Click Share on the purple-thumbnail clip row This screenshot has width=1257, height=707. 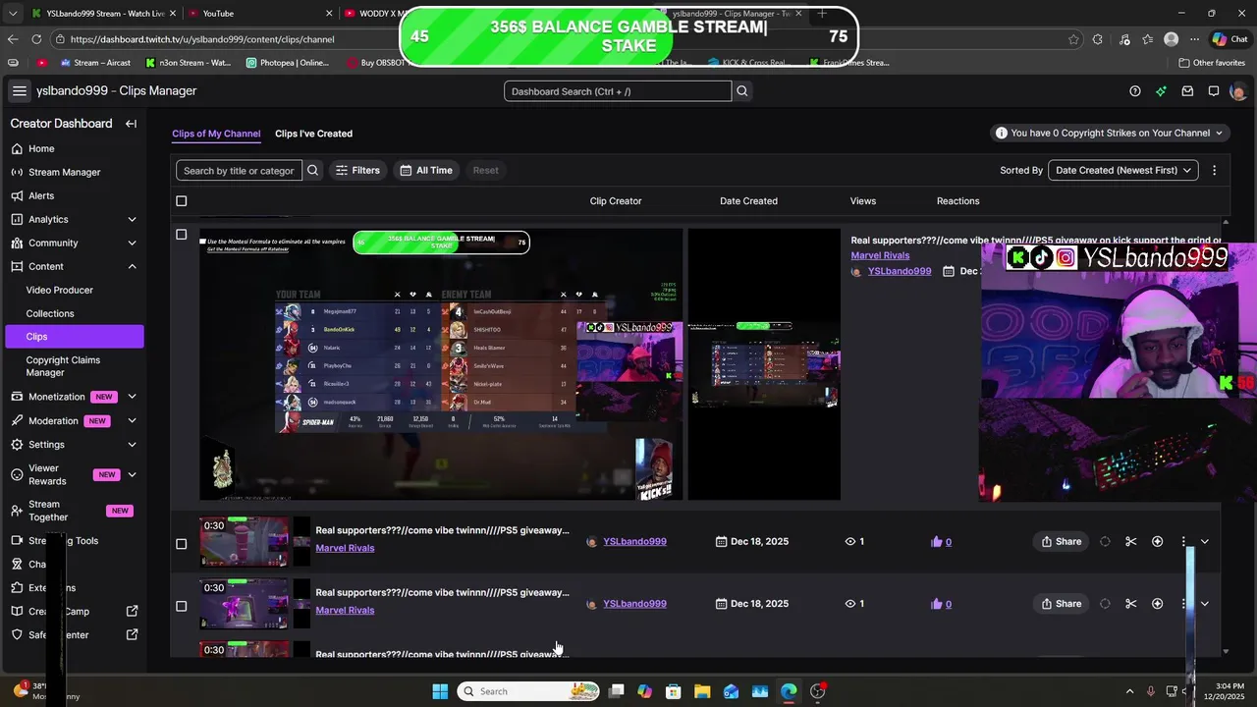[1061, 604]
